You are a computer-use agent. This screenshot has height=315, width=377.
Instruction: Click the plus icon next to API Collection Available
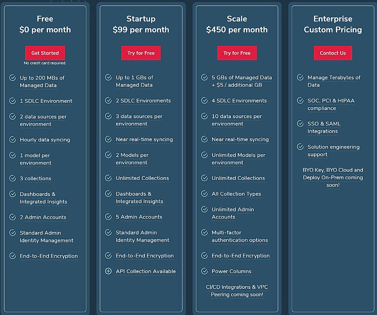(x=108, y=271)
